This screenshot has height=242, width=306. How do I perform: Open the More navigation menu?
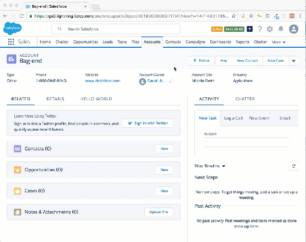279,42
